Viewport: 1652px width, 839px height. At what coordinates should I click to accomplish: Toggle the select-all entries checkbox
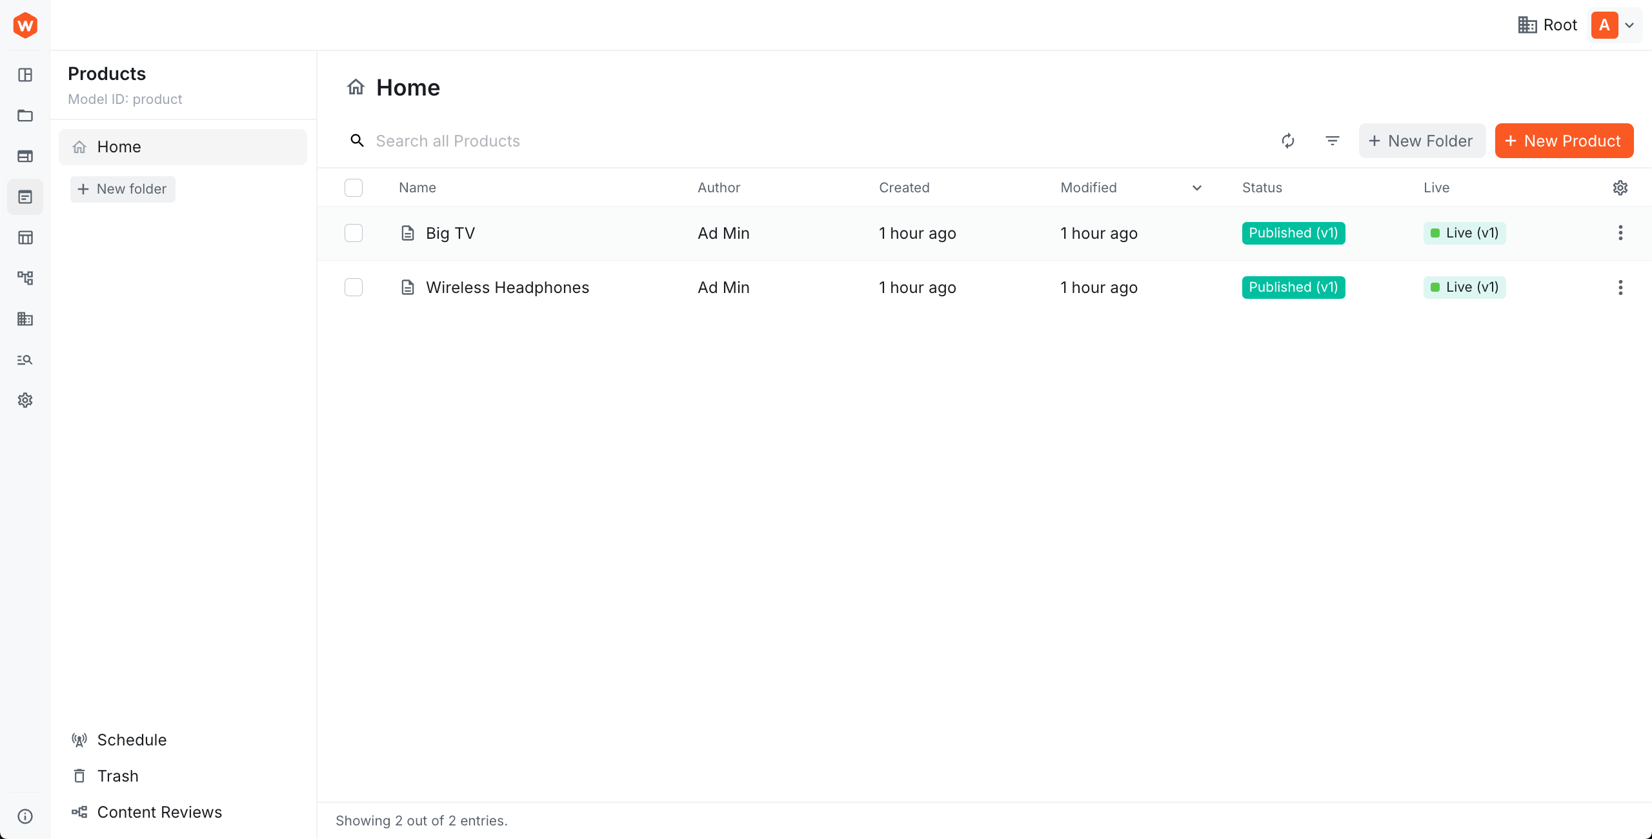click(354, 188)
